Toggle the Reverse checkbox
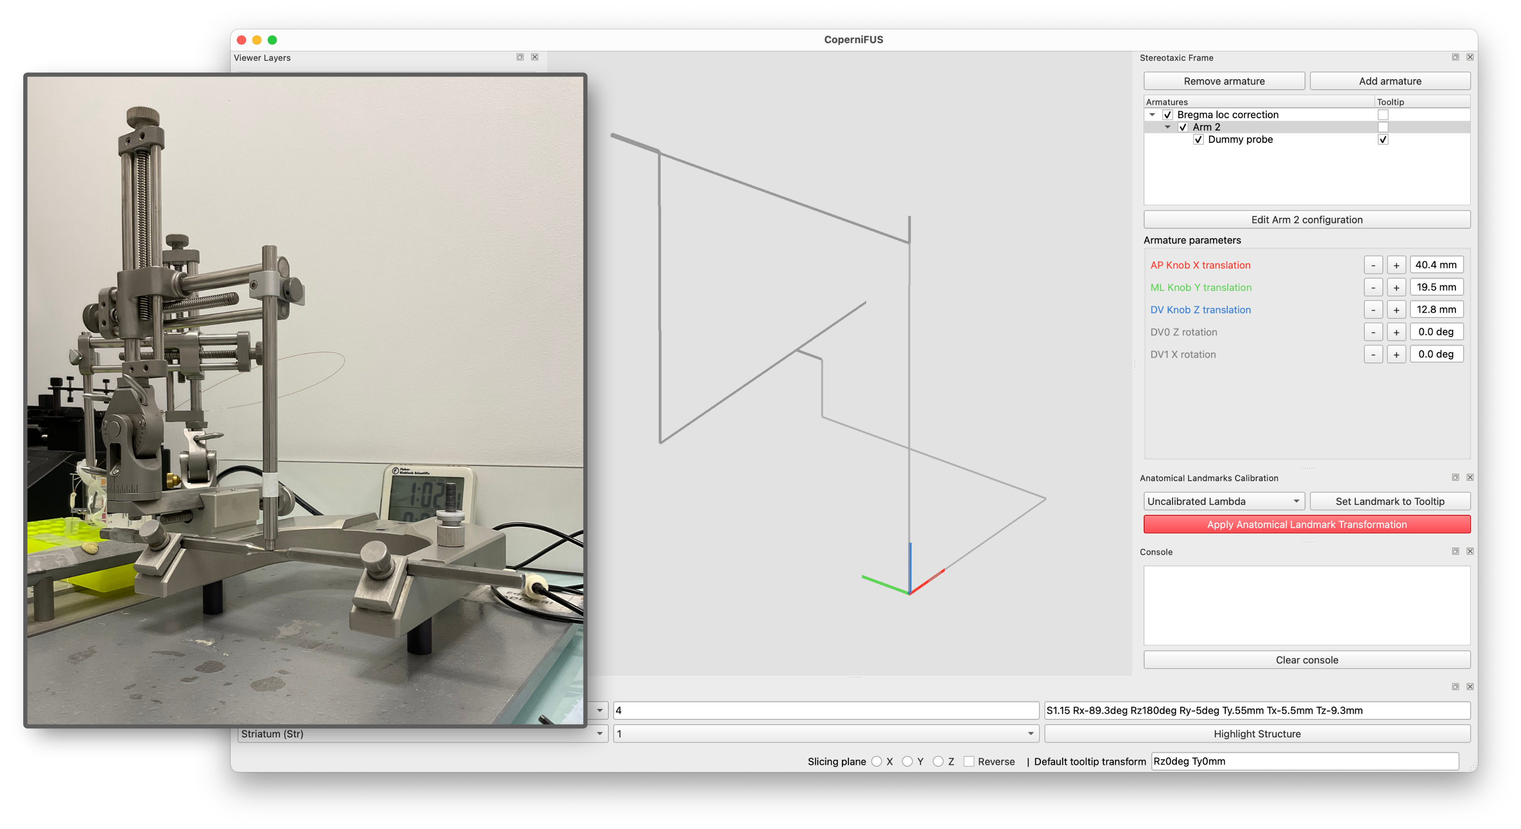1521x829 pixels. 969,762
